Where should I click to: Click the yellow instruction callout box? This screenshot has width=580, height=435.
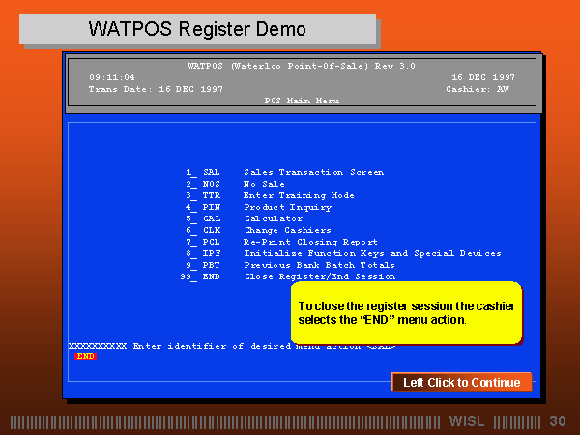[406, 312]
